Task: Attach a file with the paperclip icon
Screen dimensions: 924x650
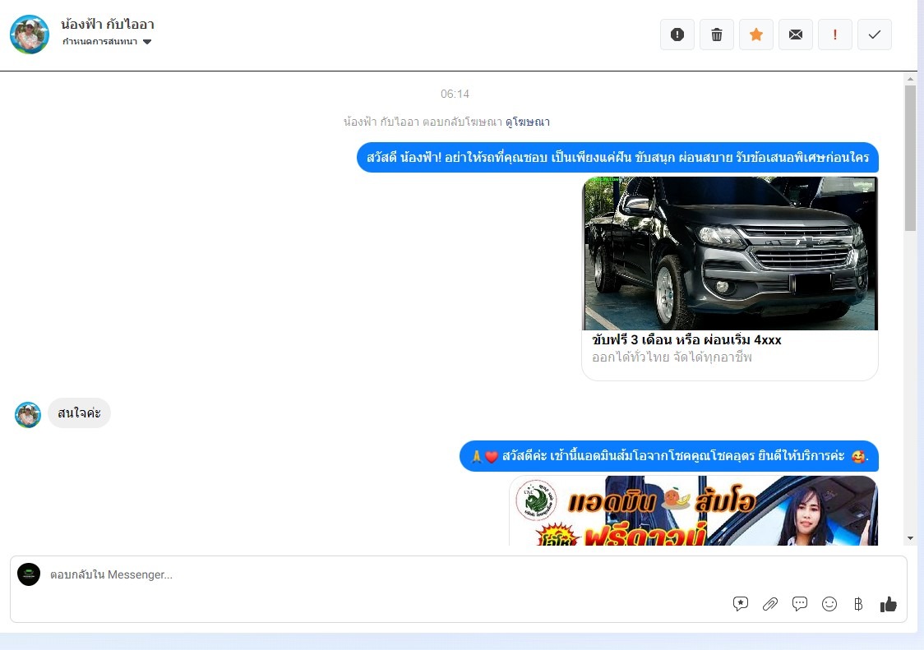Action: [770, 603]
